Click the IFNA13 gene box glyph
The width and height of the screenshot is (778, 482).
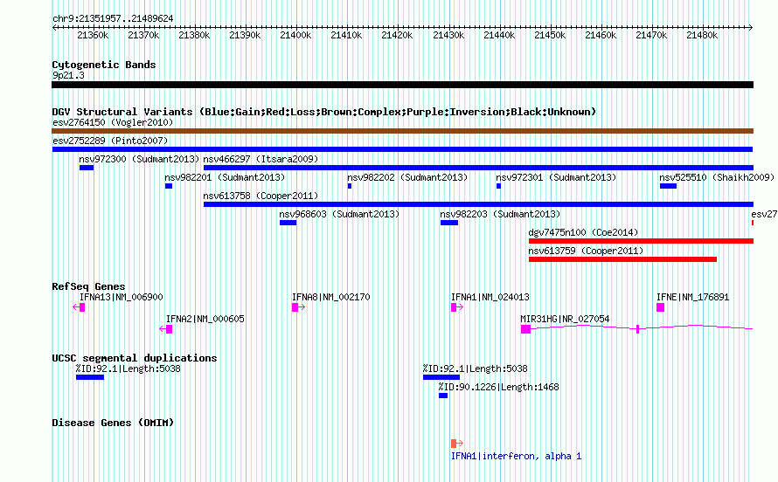[82, 307]
